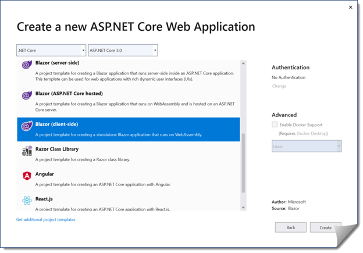Click the Blazor (client-side) template icon

27,126
